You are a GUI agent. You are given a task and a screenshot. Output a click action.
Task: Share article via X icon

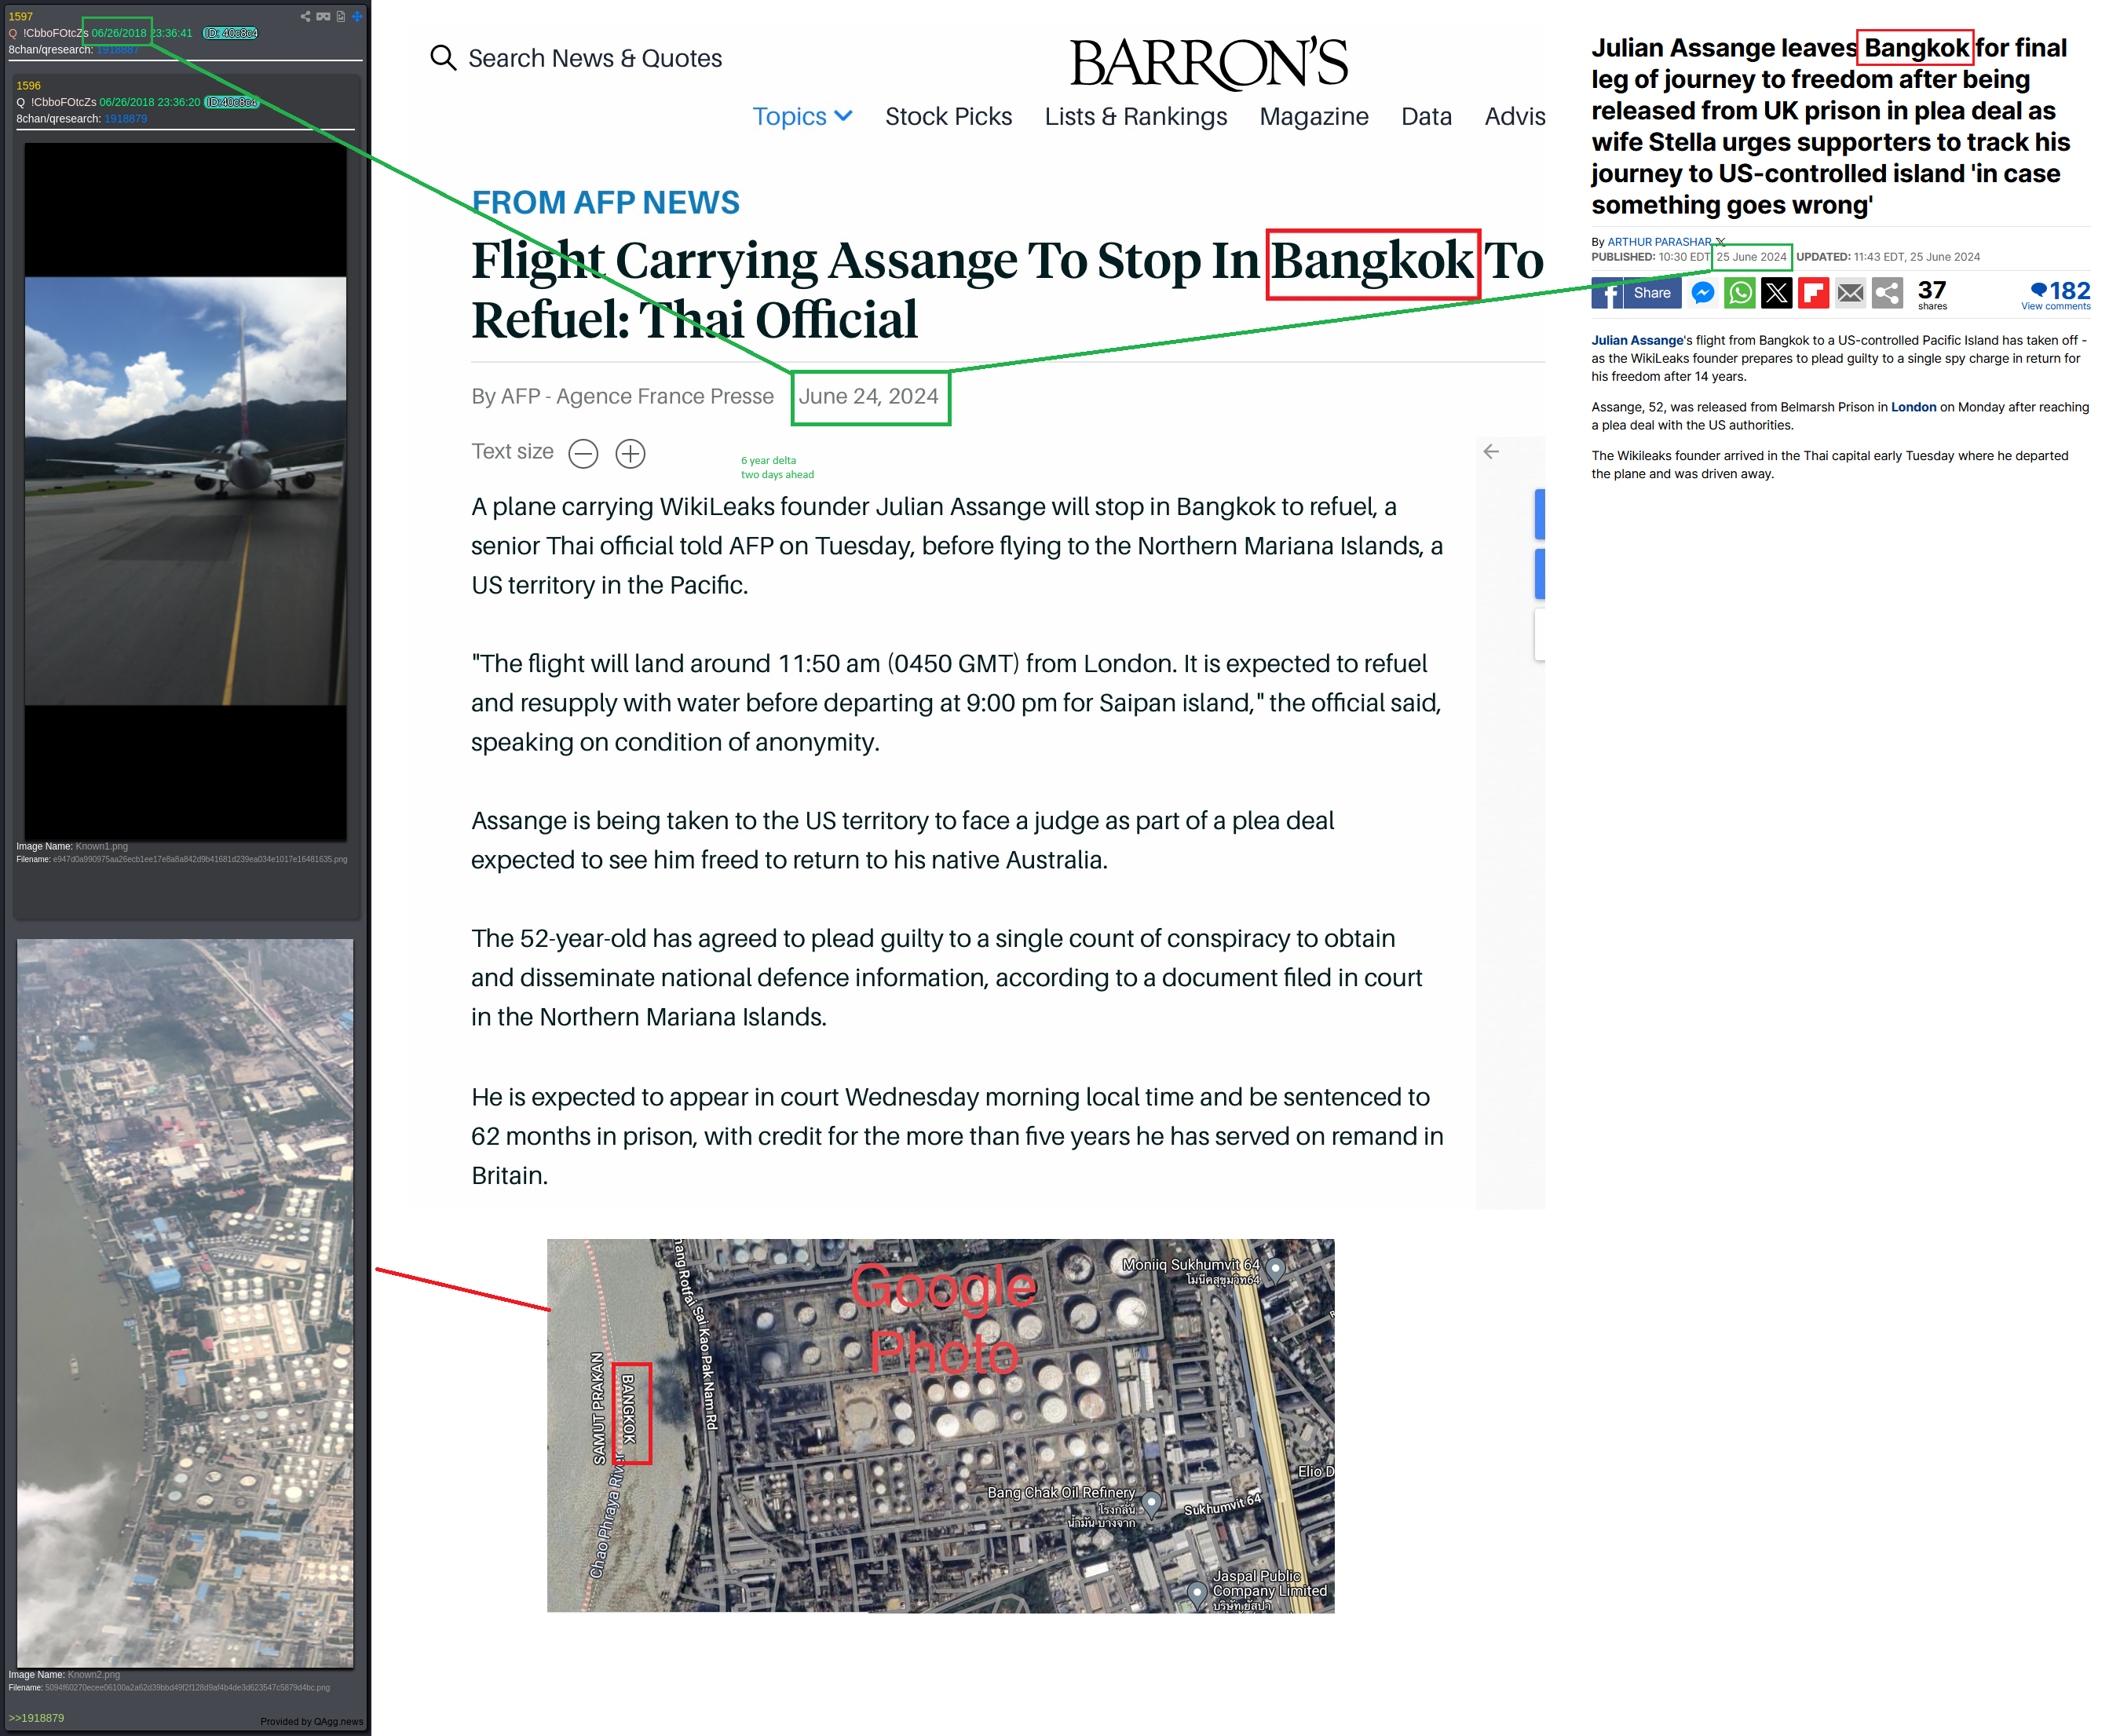click(x=1777, y=293)
